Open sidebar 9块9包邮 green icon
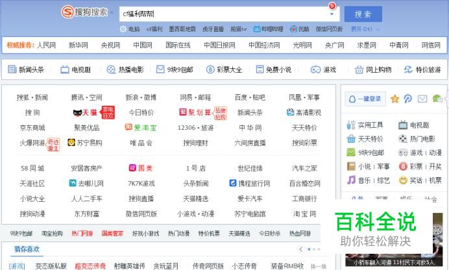The width and height of the screenshot is (449, 270). pyautogui.click(x=351, y=153)
